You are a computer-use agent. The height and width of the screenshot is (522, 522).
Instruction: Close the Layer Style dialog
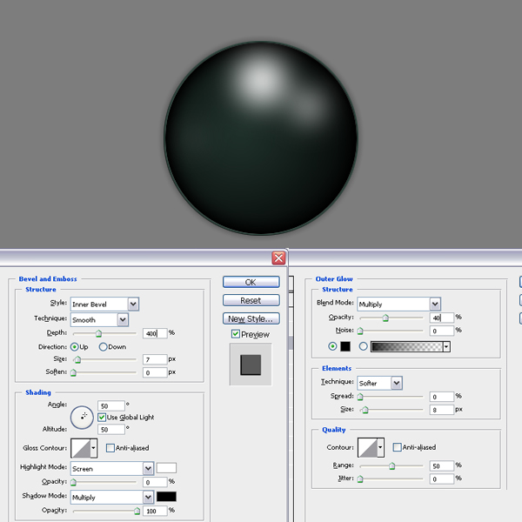278,258
